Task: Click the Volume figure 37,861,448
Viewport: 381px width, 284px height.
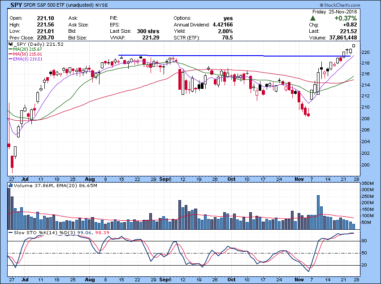Action: (343, 38)
